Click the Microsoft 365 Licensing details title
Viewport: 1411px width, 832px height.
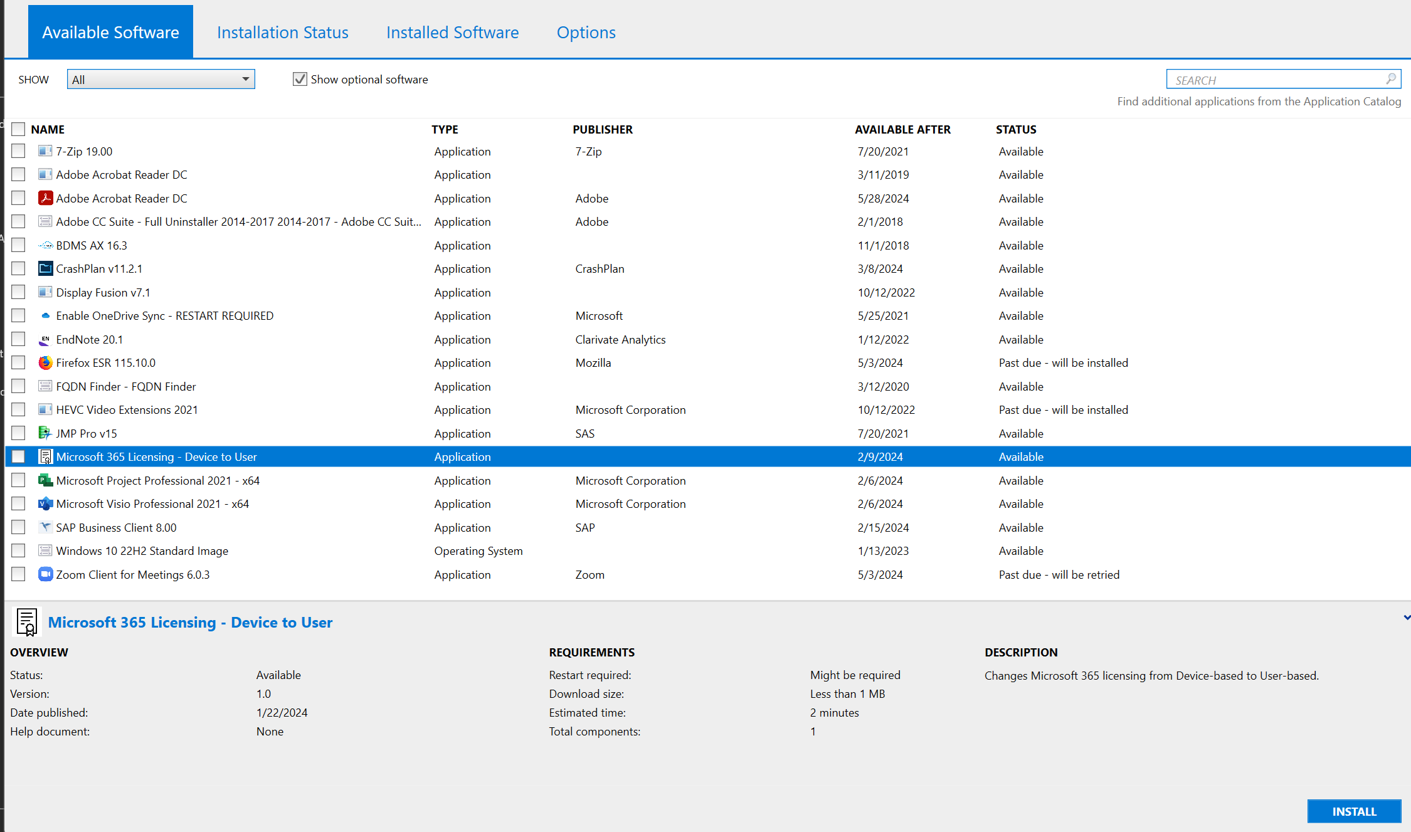click(x=190, y=622)
